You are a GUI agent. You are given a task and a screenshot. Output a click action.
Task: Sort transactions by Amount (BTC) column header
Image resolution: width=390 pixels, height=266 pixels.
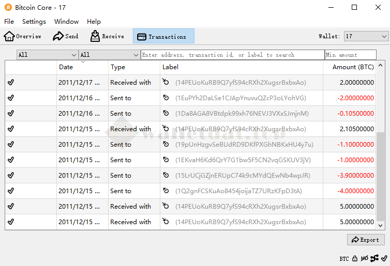(353, 67)
